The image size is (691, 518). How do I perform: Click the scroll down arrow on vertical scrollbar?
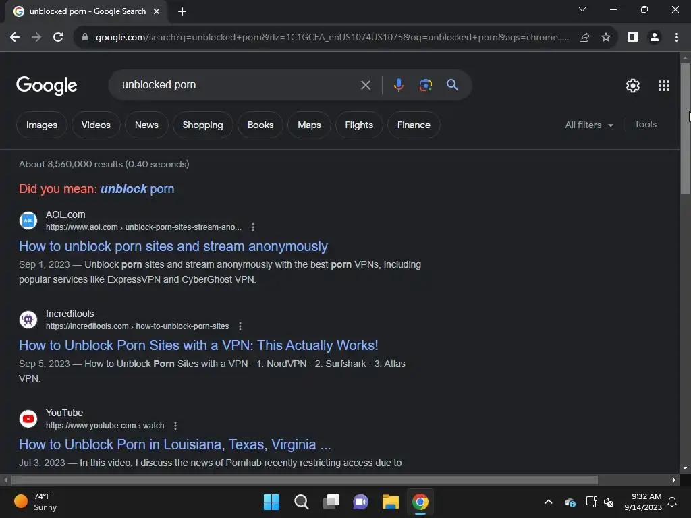pos(685,468)
